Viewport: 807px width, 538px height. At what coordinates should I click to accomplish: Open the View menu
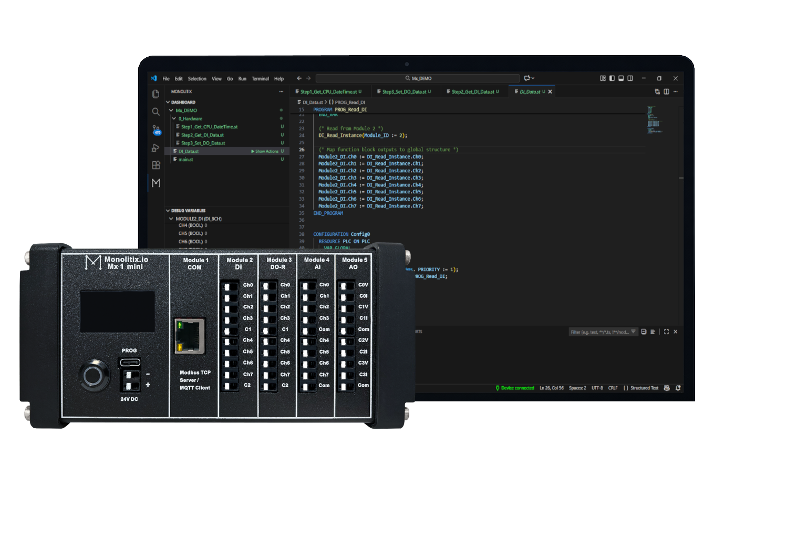(216, 79)
